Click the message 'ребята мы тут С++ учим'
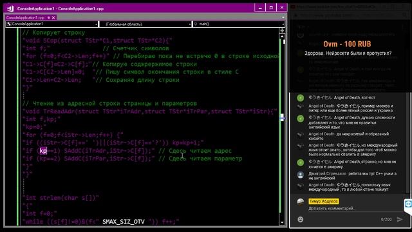Screen dimensions: 412x232 pos(353,176)
